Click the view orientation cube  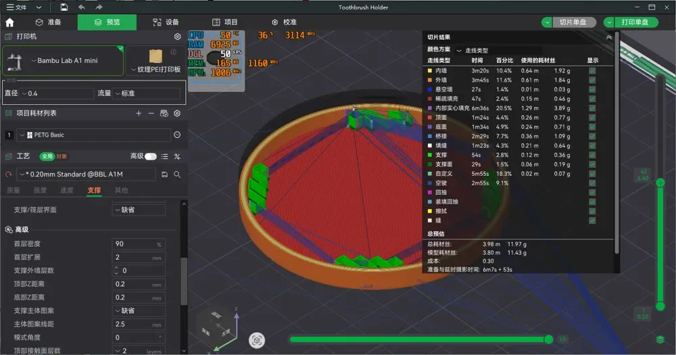coord(217,325)
